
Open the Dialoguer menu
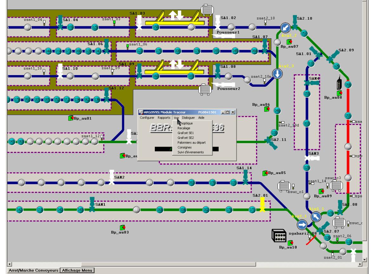[188, 118]
